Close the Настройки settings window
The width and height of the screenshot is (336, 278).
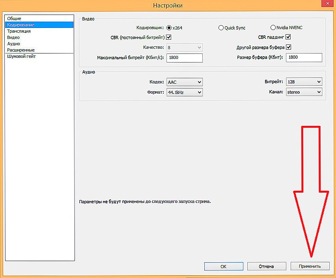tap(327, 3)
